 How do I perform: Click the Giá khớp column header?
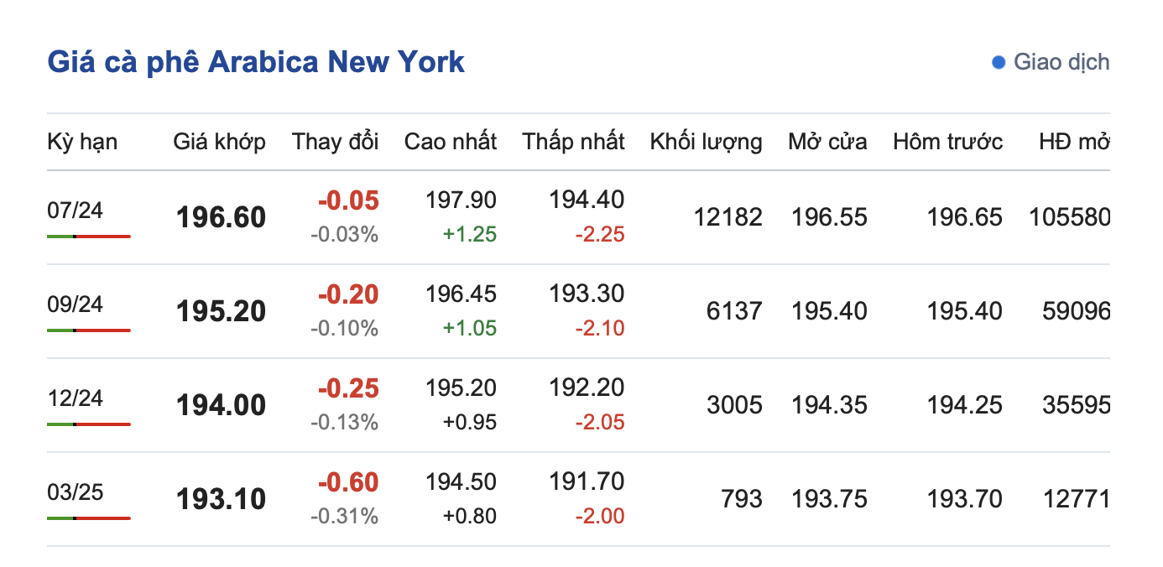pyautogui.click(x=219, y=142)
